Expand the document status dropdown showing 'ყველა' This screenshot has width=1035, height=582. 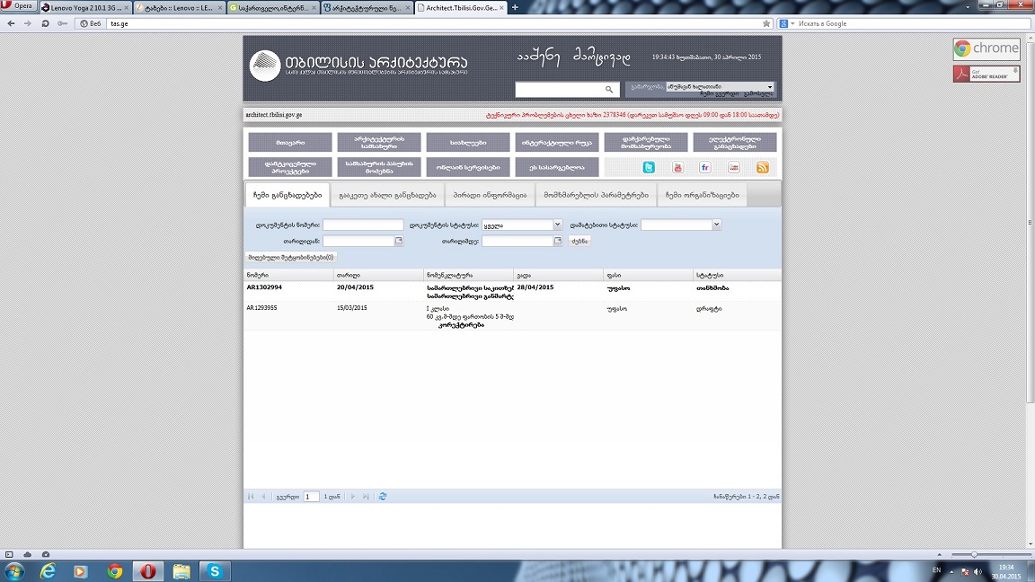[x=557, y=225]
